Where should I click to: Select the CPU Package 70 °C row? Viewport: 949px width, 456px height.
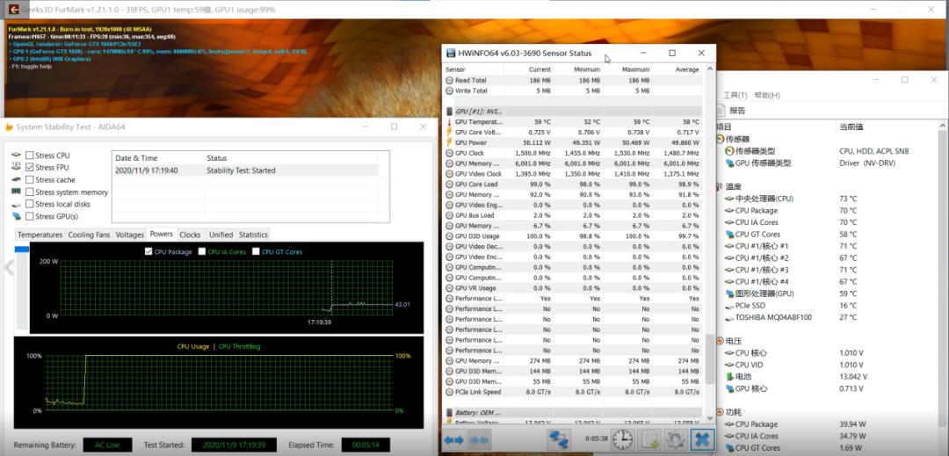click(x=830, y=211)
